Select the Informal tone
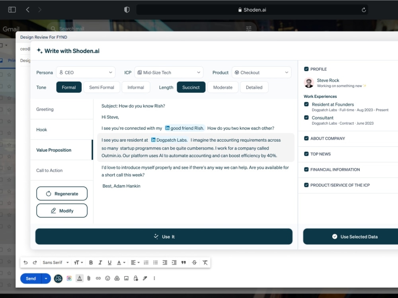 click(136, 87)
